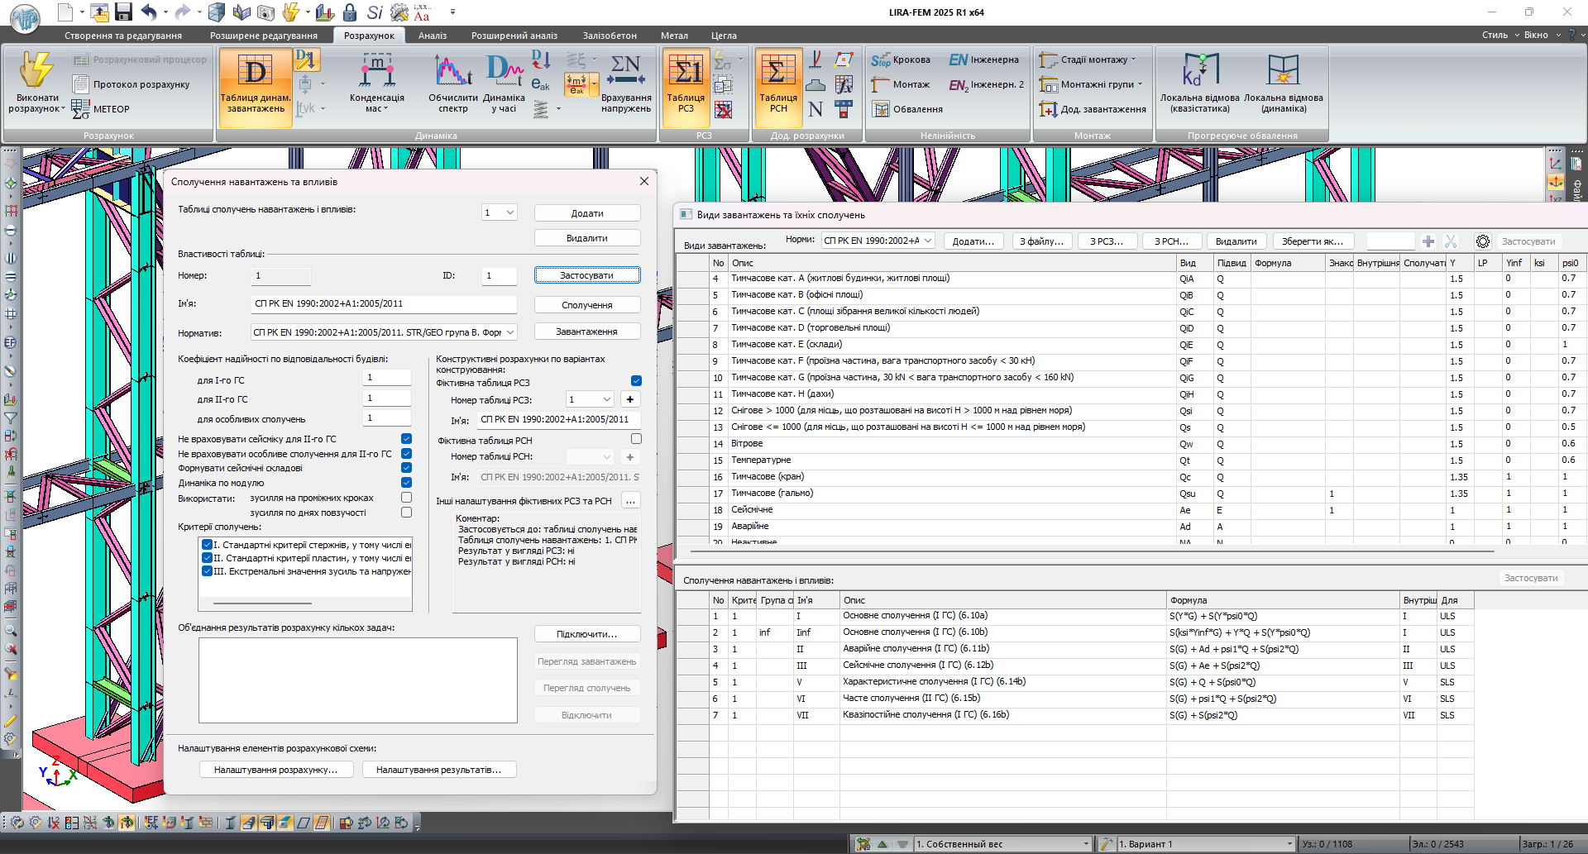Click Обчислити спектр icon
This screenshot has width=1588, height=854.
coord(452,74)
